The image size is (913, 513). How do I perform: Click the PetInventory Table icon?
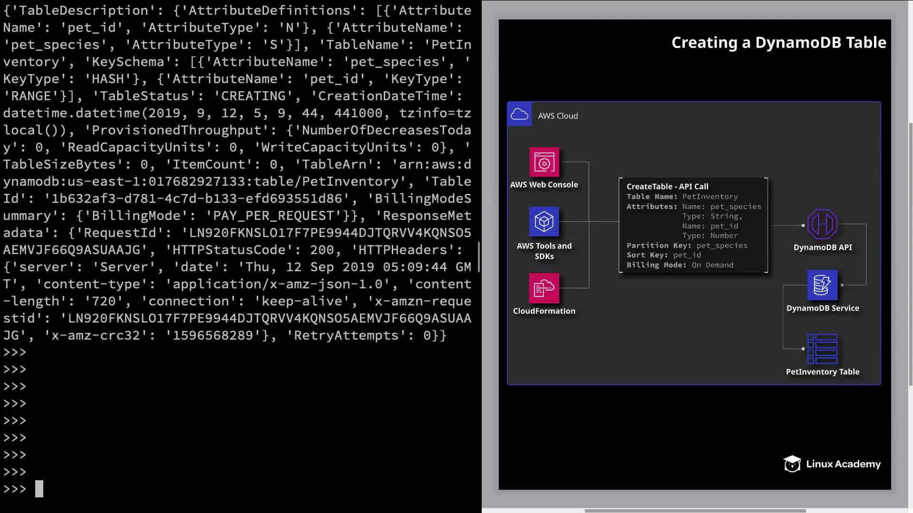[822, 349]
